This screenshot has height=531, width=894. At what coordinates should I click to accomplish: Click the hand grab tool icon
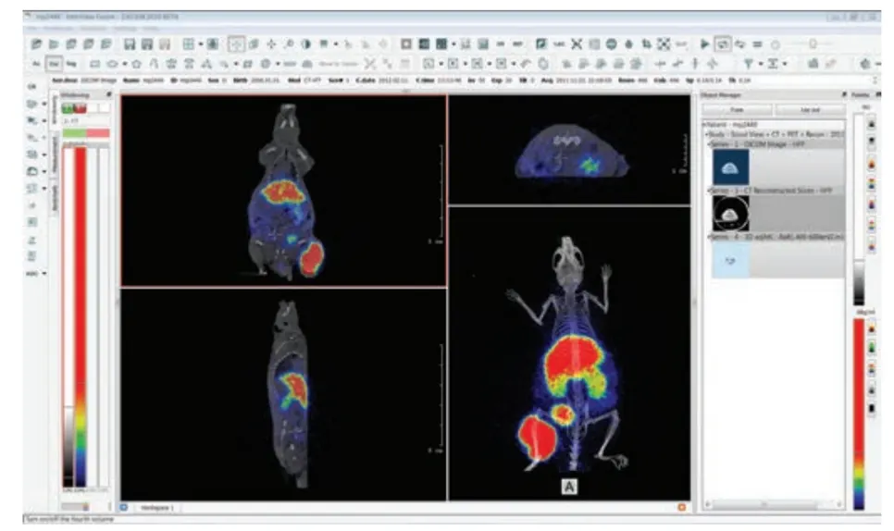click(x=543, y=64)
